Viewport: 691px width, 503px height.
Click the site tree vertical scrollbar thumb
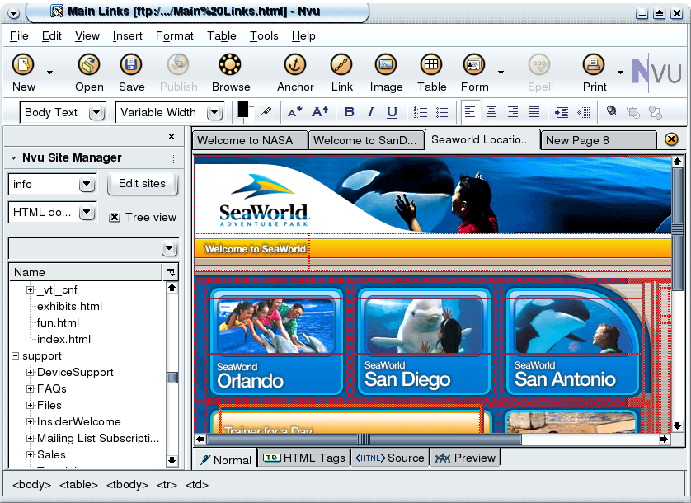(x=172, y=378)
